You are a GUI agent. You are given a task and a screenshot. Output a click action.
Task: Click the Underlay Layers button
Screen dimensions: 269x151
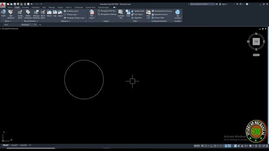[71, 11]
